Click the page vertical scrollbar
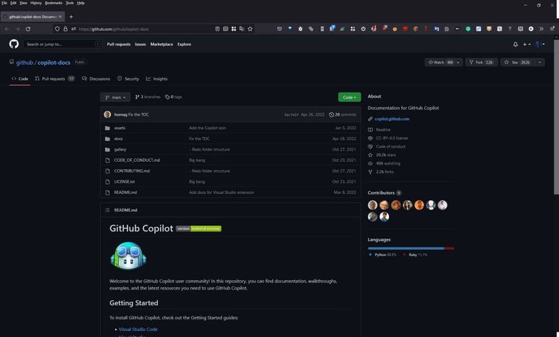Screen dimensions: 559x337 pyautogui.click(x=556, y=118)
